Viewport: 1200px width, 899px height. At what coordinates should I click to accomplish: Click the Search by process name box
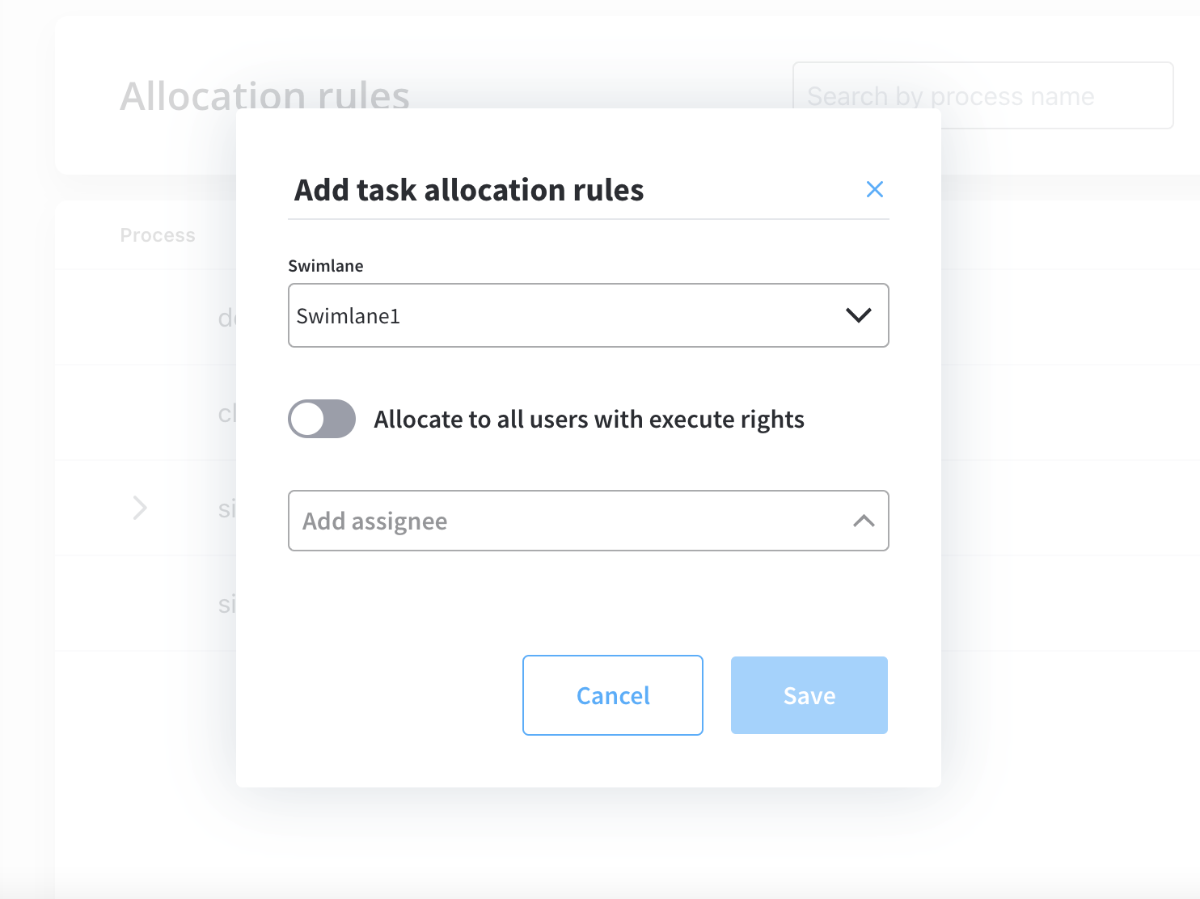982,95
